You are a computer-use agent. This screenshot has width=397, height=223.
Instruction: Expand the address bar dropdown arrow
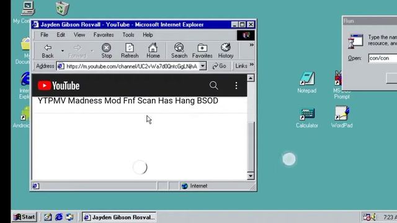203,66
